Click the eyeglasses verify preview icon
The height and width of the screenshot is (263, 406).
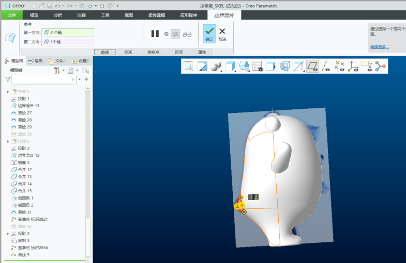tap(187, 34)
